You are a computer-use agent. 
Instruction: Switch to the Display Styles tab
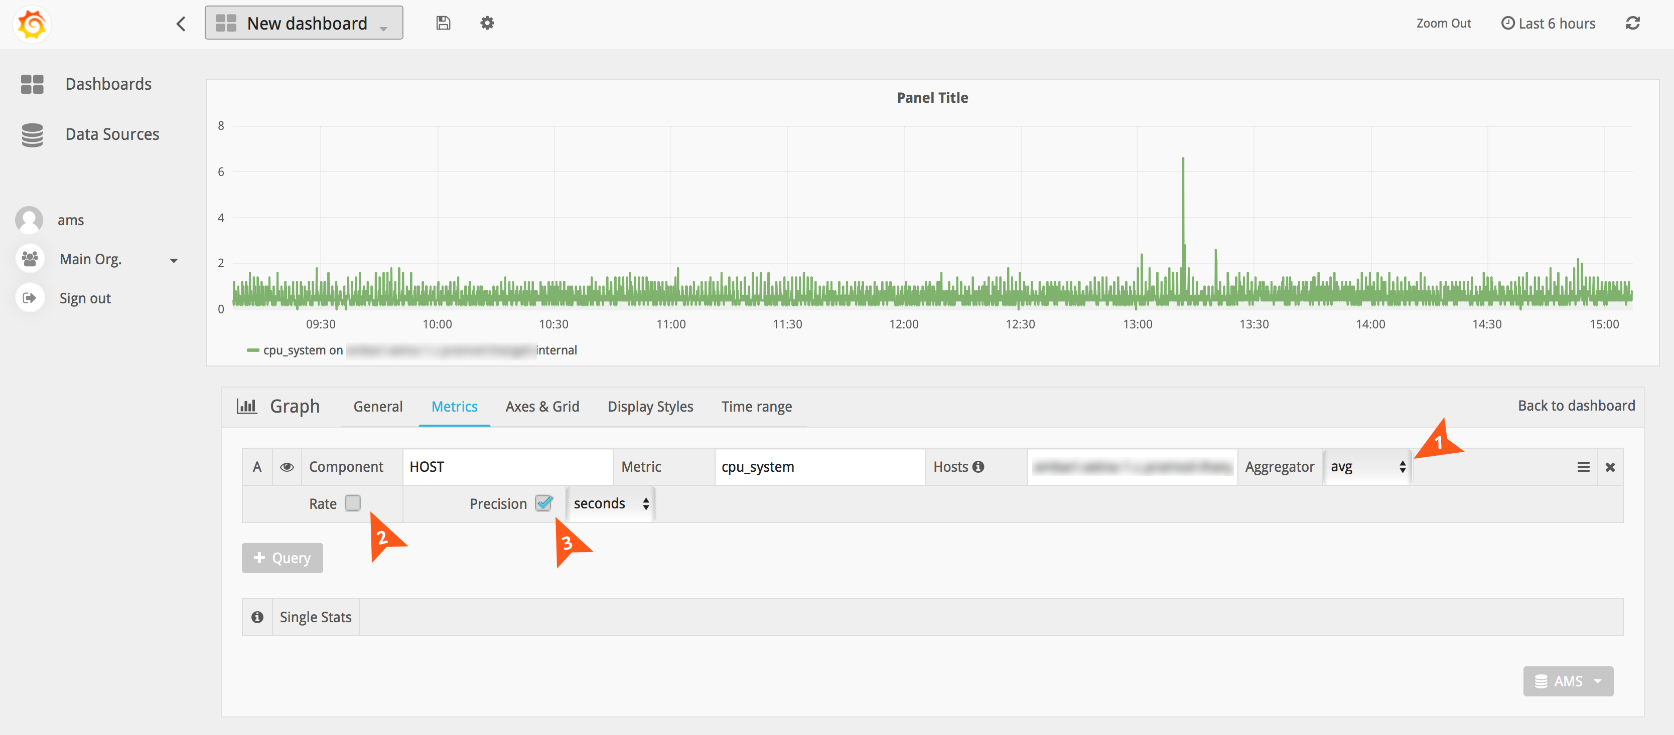(x=650, y=407)
